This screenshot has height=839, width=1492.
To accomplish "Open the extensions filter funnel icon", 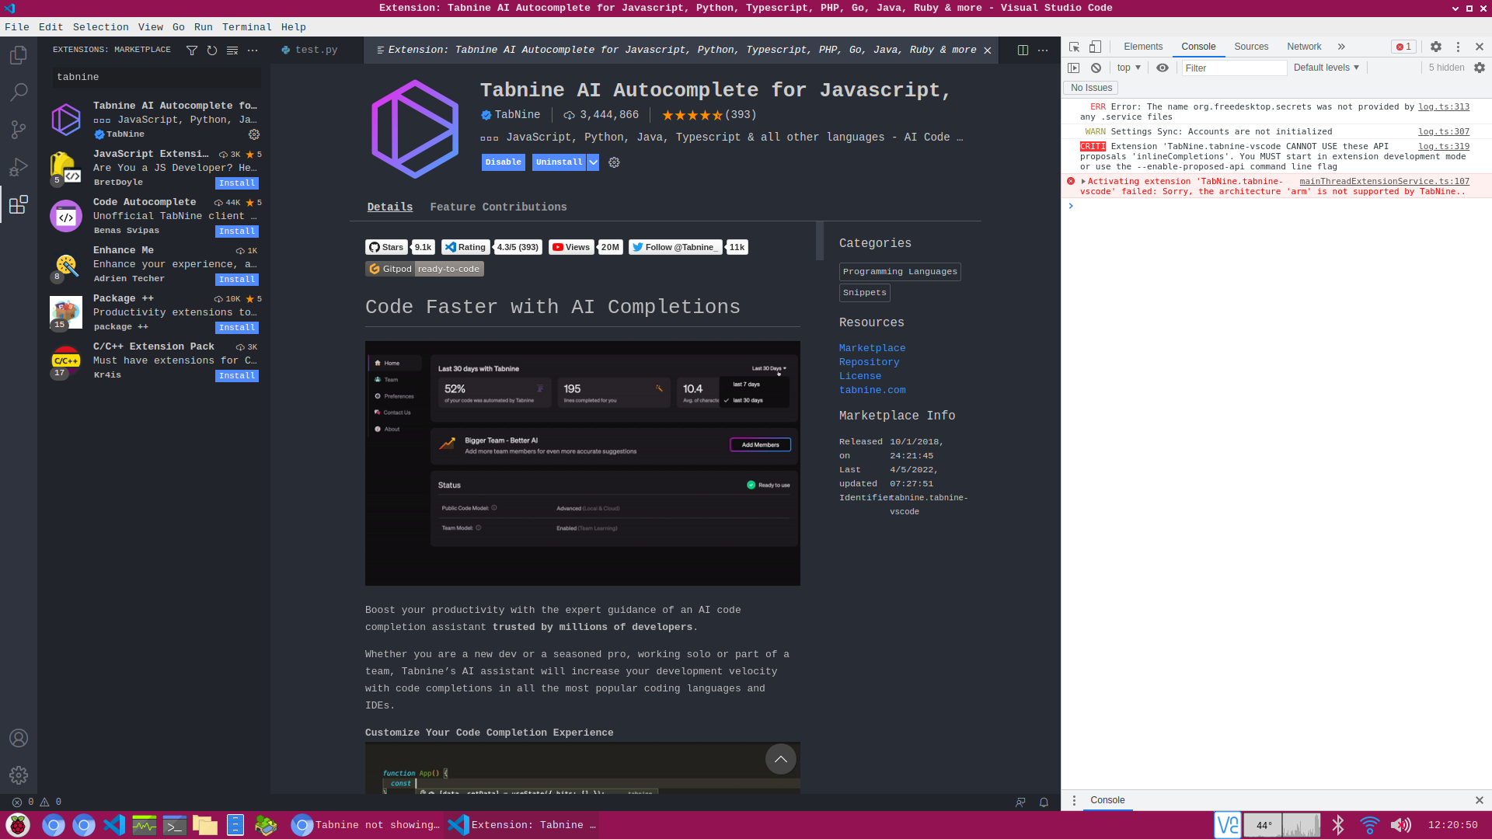I will point(192,50).
